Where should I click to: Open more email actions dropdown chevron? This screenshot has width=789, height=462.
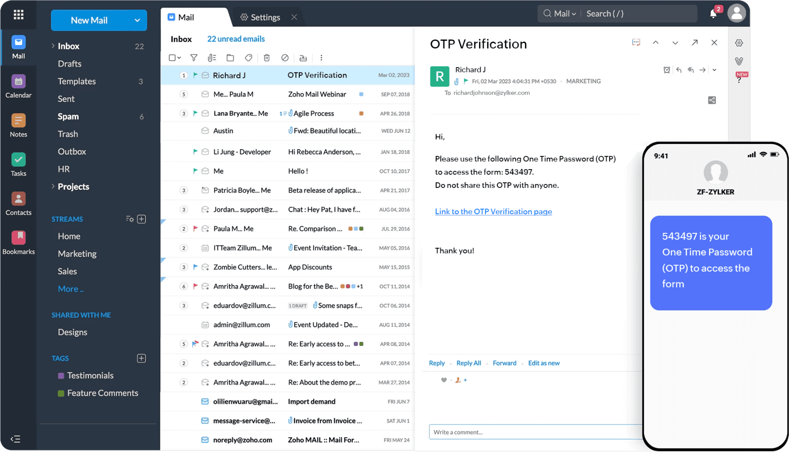tap(715, 70)
